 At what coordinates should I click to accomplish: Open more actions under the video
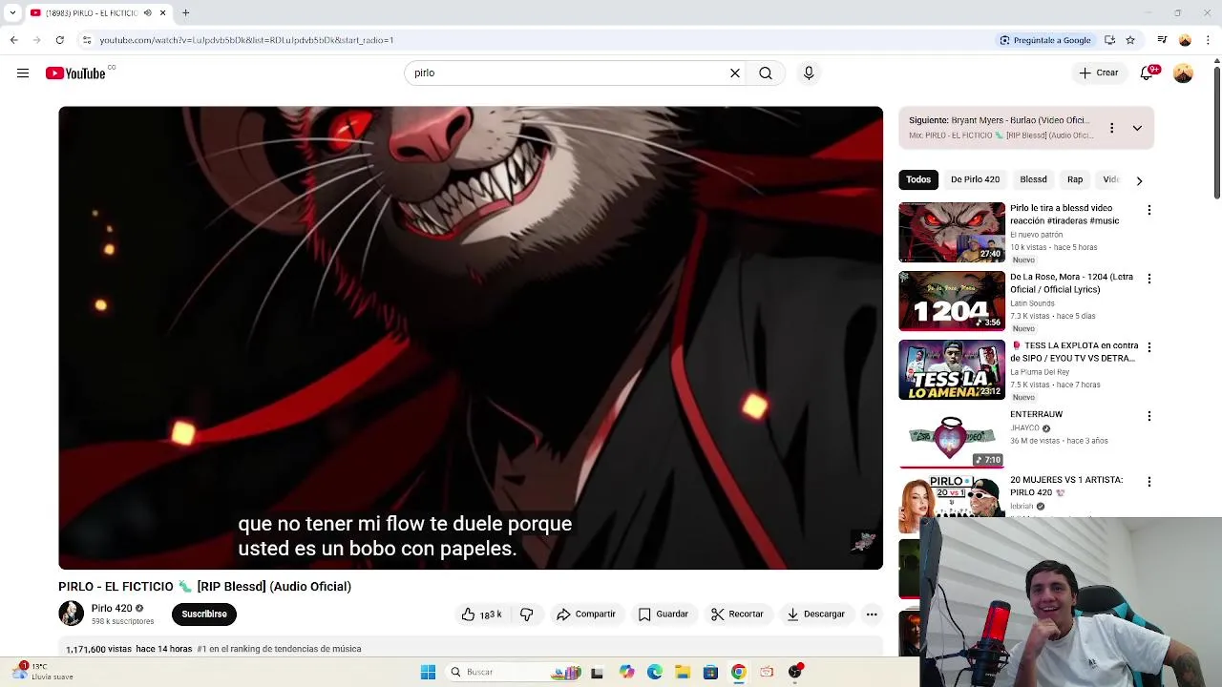point(872,614)
